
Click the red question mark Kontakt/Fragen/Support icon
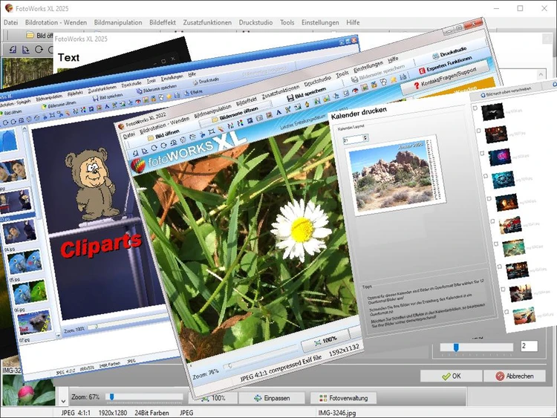coord(417,85)
